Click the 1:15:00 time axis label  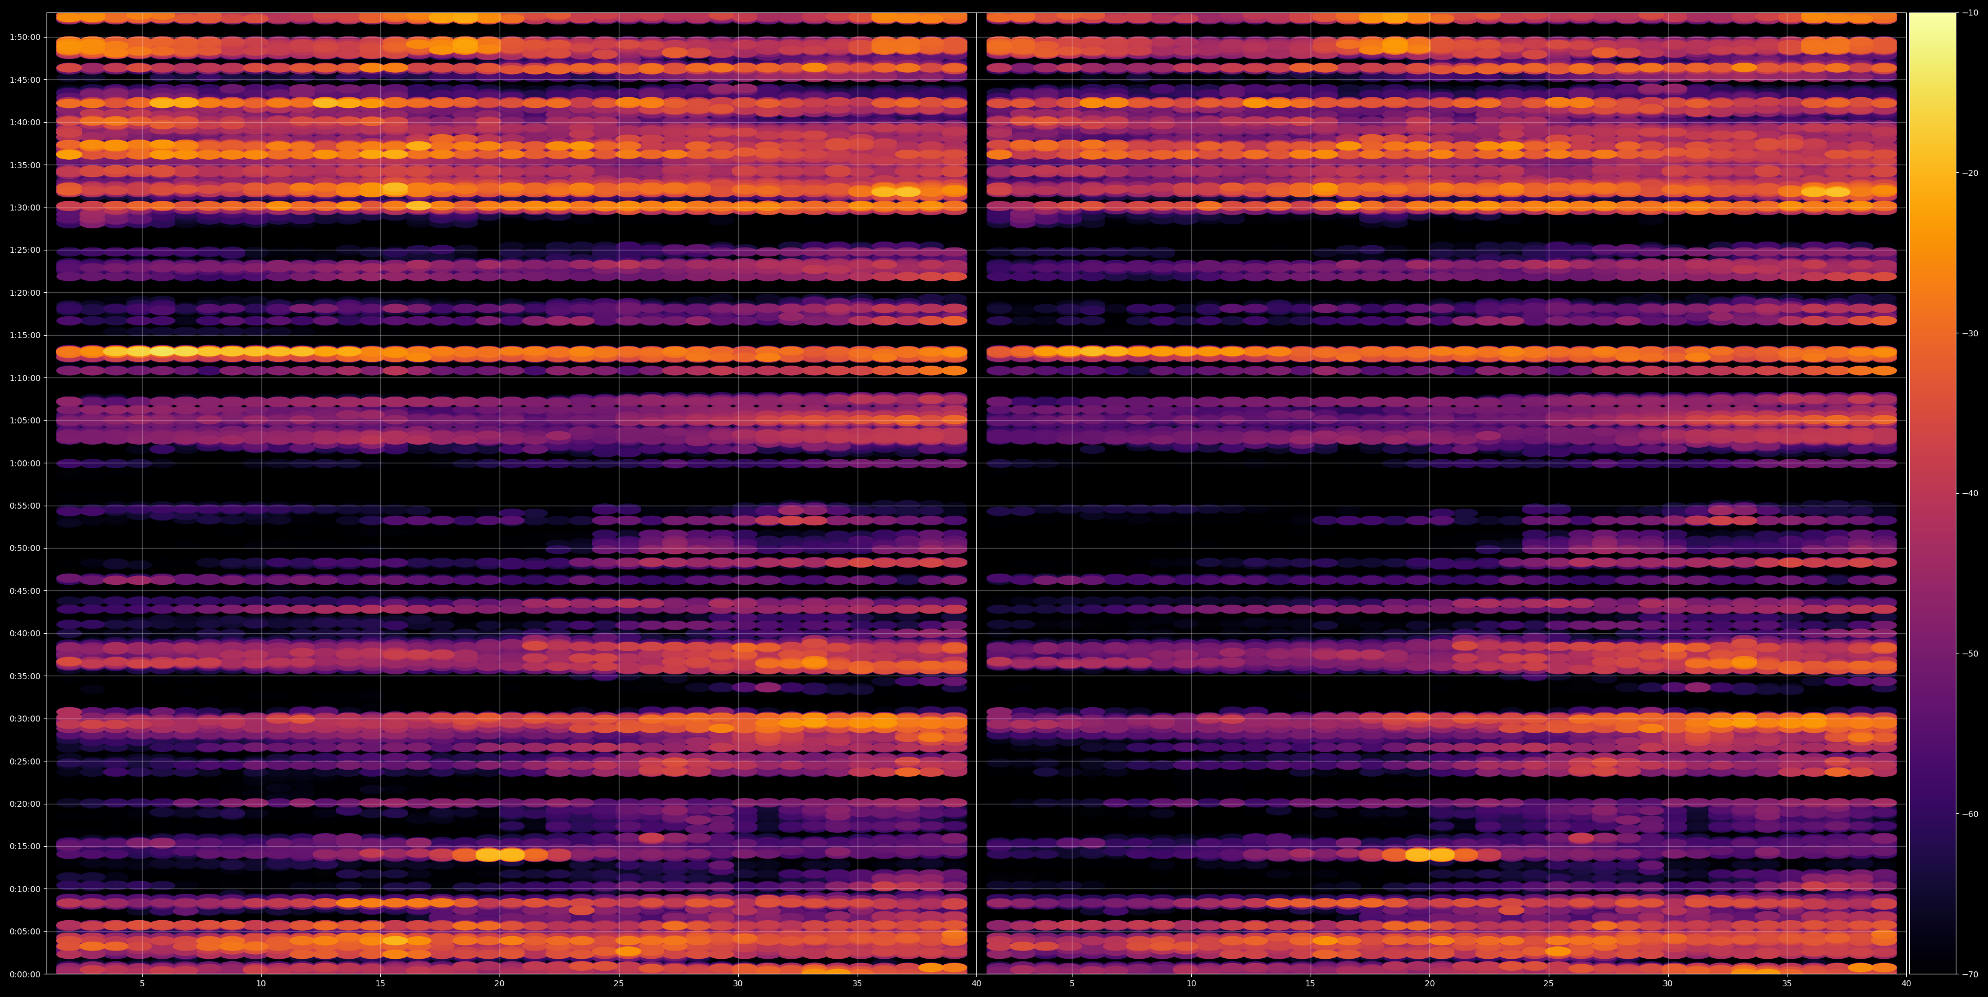24,336
